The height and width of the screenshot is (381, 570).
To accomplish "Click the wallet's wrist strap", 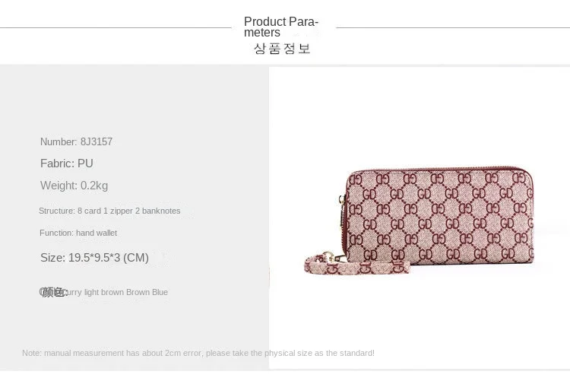I will [x=357, y=266].
